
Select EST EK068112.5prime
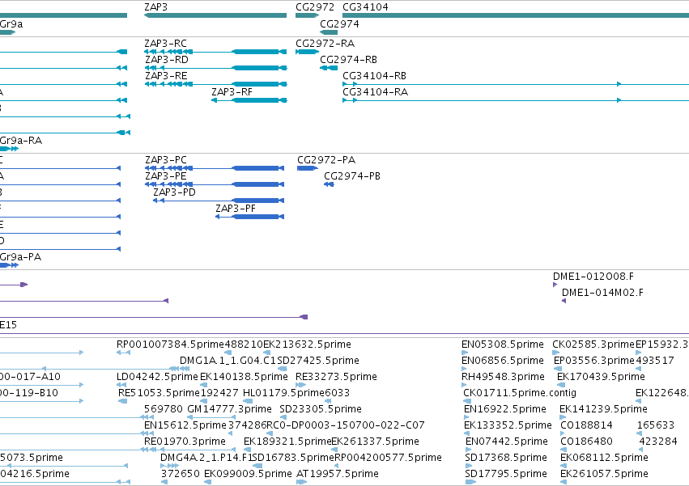click(x=604, y=458)
